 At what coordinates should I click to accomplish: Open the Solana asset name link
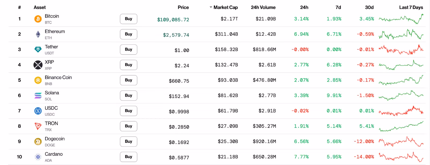click(x=52, y=93)
